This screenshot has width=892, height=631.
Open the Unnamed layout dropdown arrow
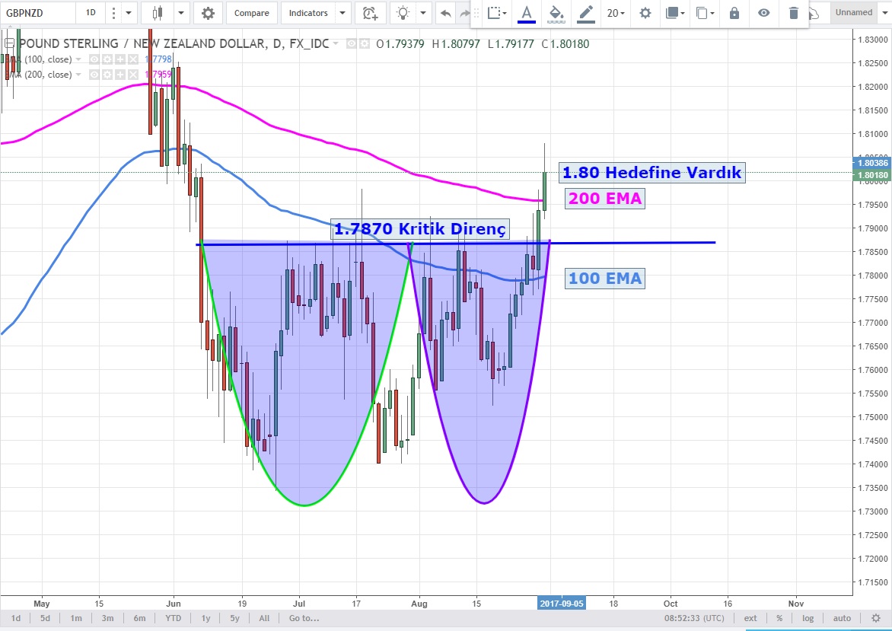884,13
